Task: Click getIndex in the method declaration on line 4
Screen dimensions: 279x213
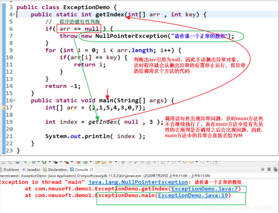Action: pos(110,14)
